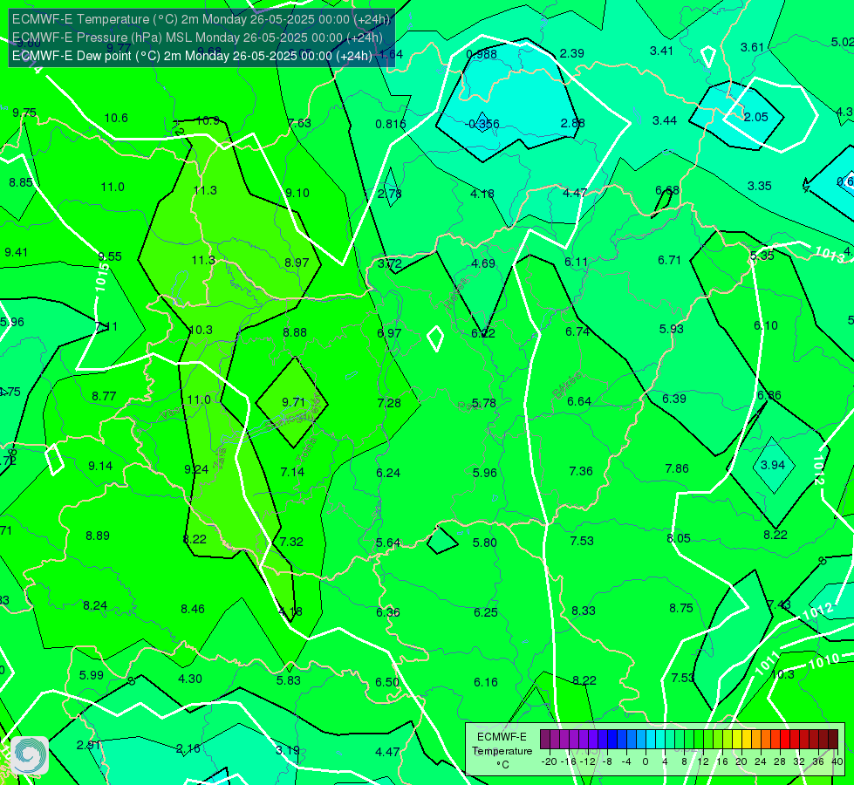Click the 9.10 temperature value
Image resolution: width=854 pixels, height=785 pixels.
pyautogui.click(x=297, y=193)
